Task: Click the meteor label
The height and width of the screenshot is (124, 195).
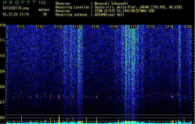Action: click(x=44, y=10)
